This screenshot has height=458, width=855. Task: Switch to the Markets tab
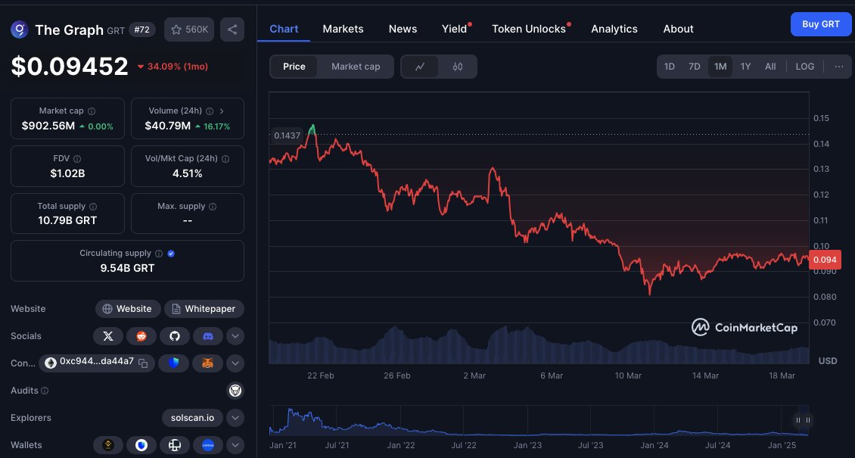[x=343, y=29]
